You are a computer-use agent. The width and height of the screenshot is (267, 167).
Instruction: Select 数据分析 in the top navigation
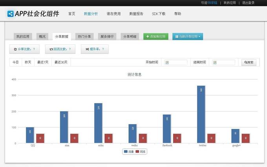91,14
